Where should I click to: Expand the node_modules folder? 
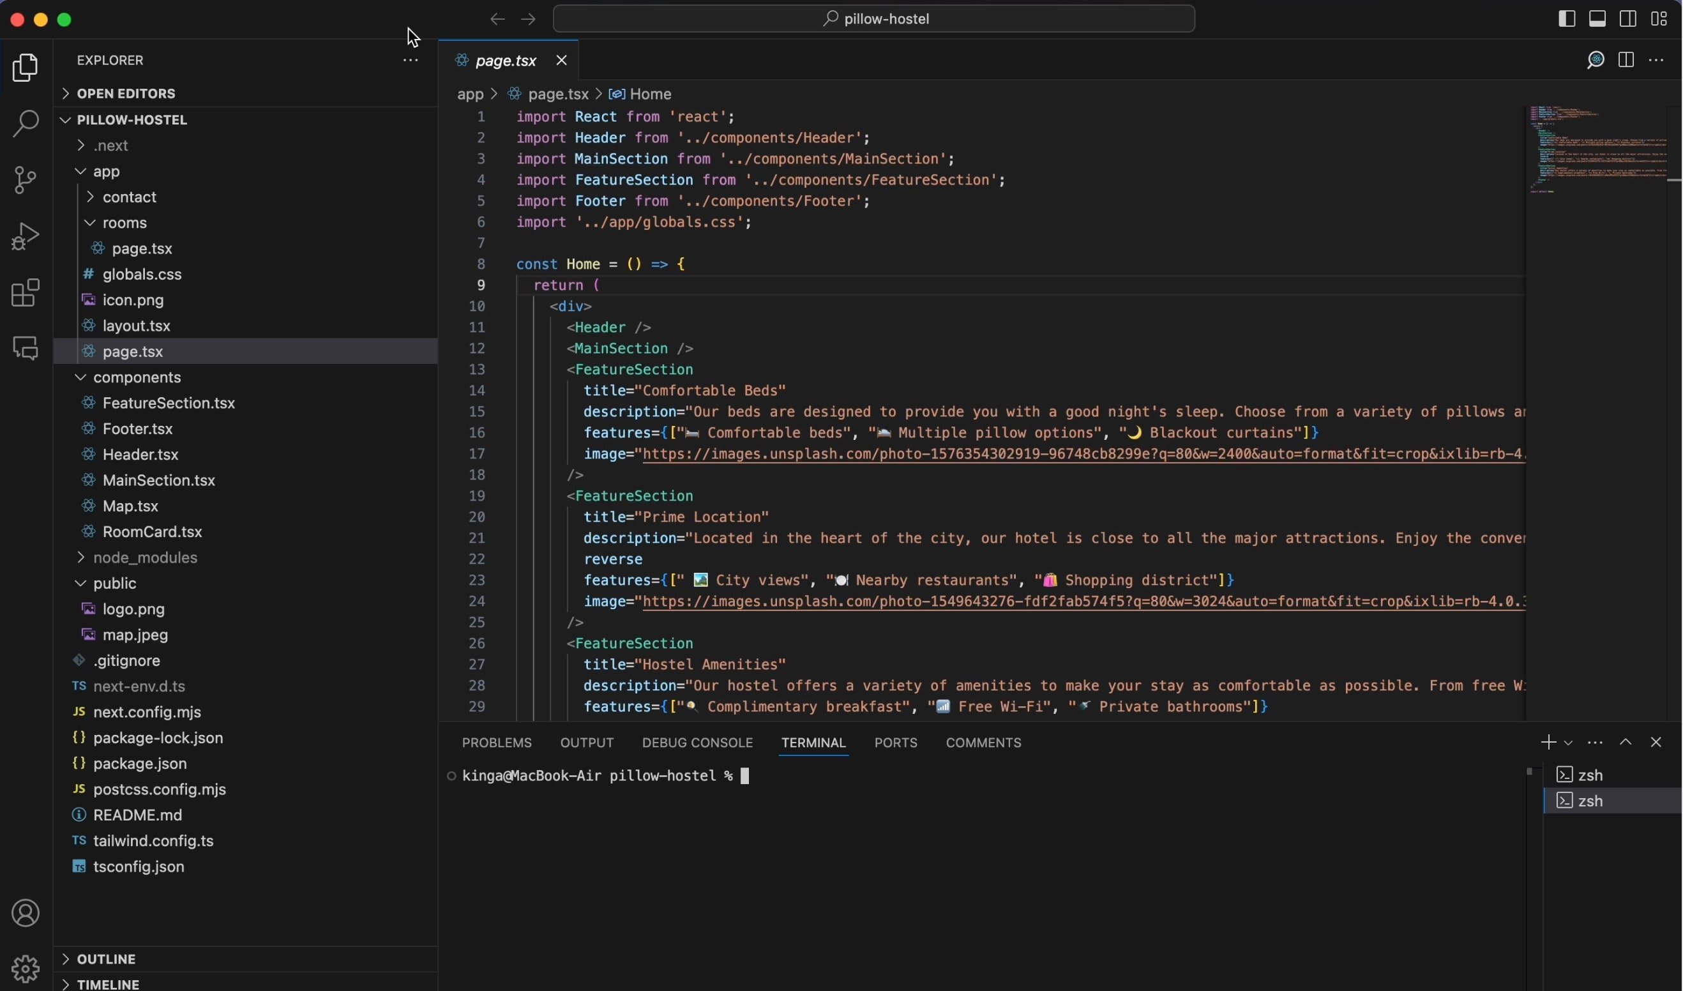coord(245,557)
